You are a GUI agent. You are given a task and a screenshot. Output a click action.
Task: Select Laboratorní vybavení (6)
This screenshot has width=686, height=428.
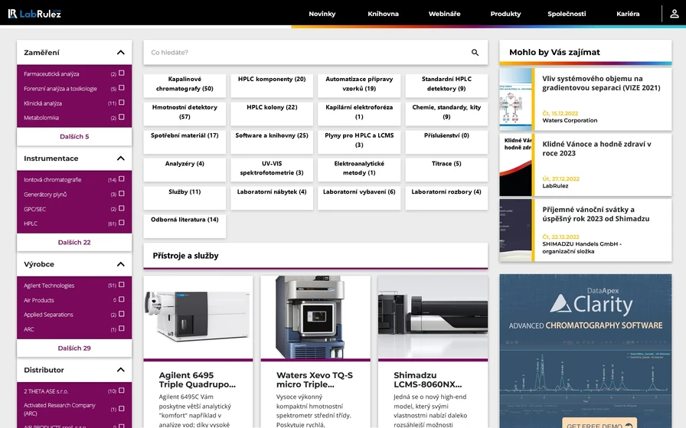(x=359, y=198)
